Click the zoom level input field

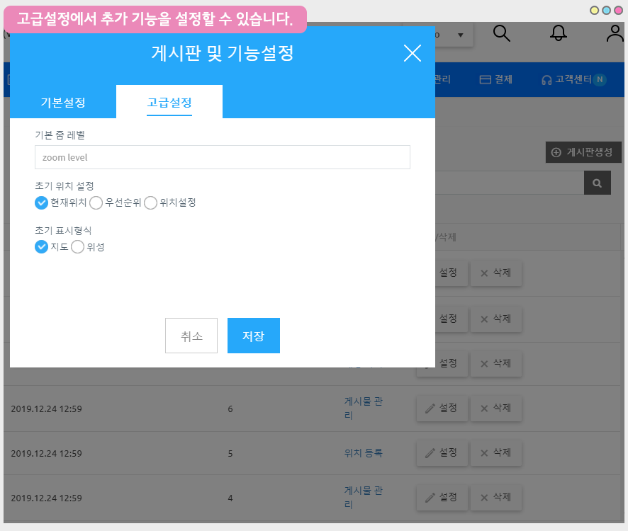pyautogui.click(x=222, y=157)
